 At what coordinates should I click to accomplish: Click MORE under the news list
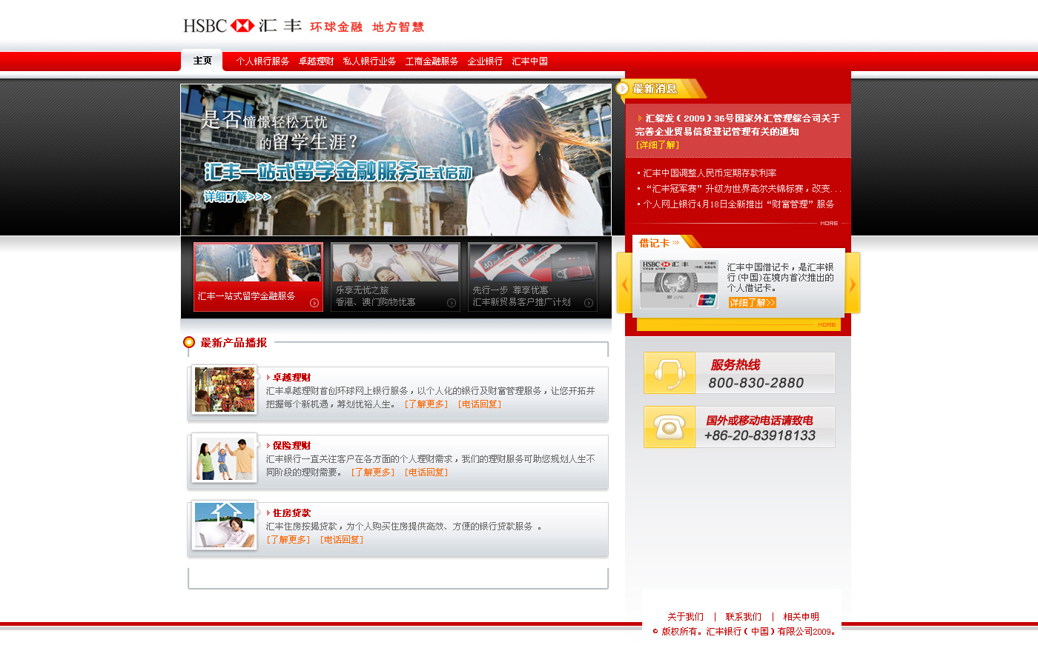point(829,223)
